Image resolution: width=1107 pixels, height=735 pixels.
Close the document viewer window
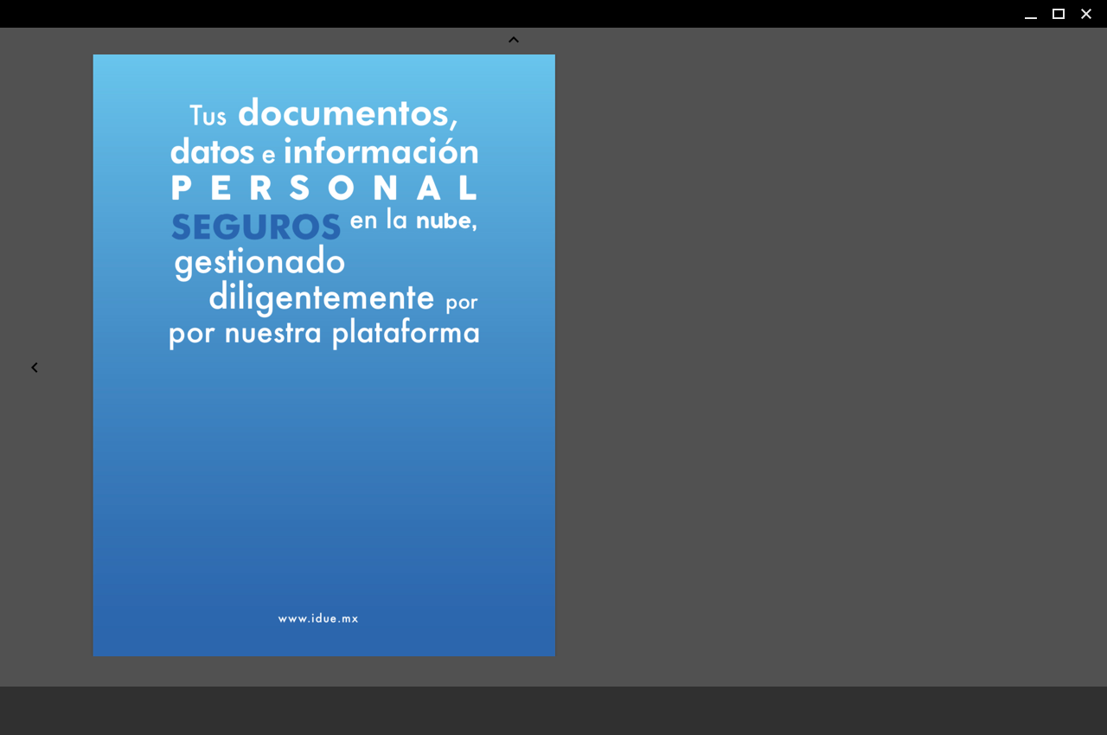(x=1086, y=14)
